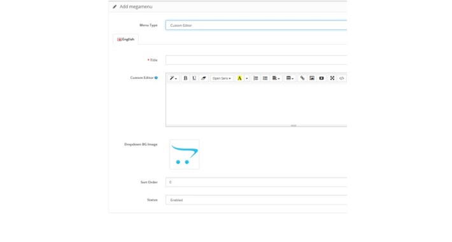Click the eraser remove-format icon
The height and width of the screenshot is (242, 452).
tap(204, 78)
